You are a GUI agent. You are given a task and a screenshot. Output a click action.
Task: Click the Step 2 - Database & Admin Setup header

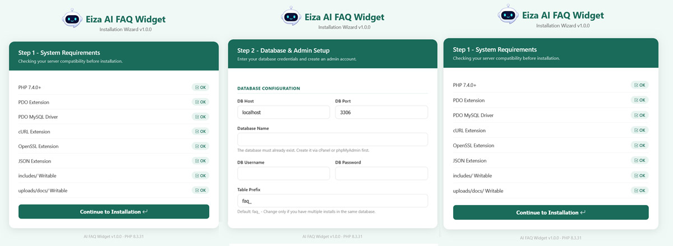pyautogui.click(x=283, y=50)
